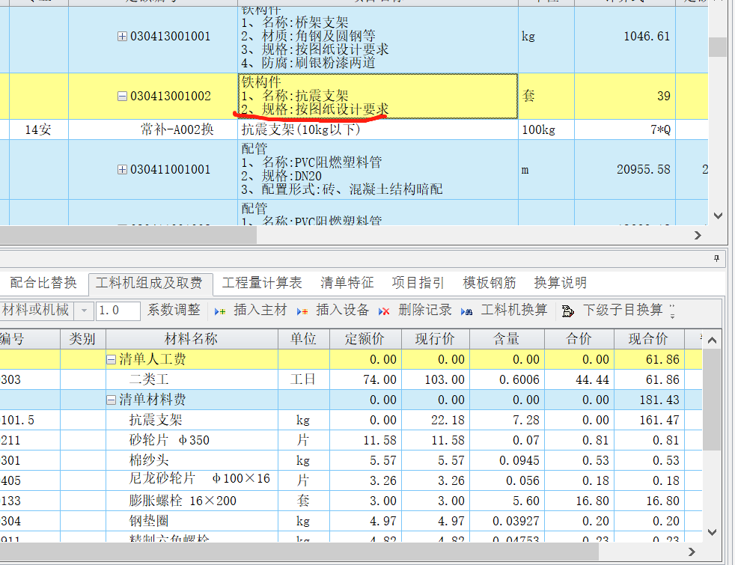This screenshot has width=735, height=565.
Task: Click 现行价 value 103.00
Action: (x=435, y=379)
